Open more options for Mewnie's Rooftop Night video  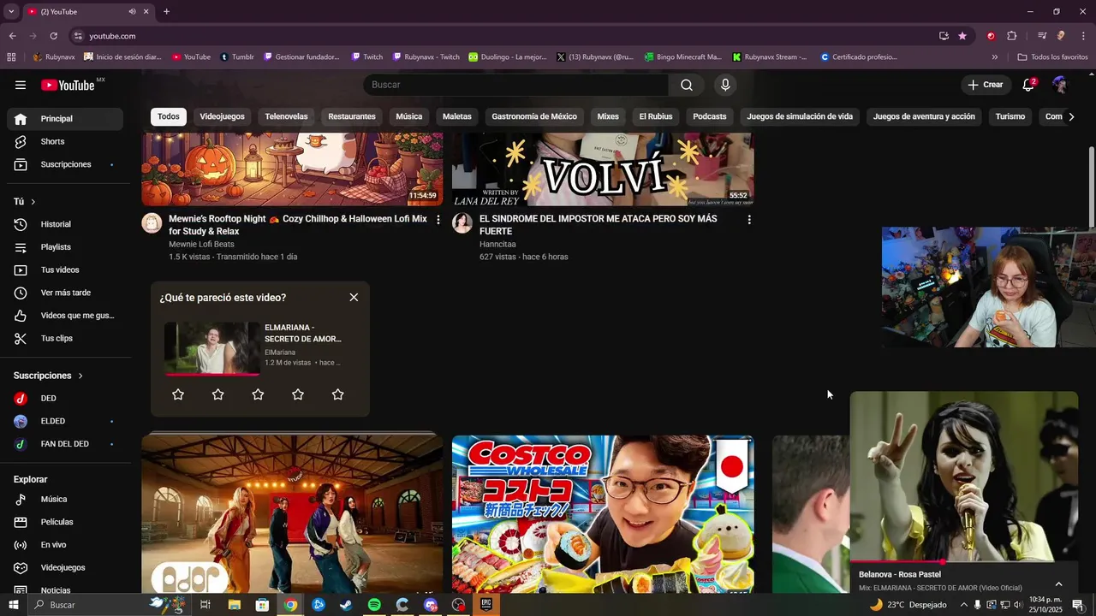tap(438, 220)
